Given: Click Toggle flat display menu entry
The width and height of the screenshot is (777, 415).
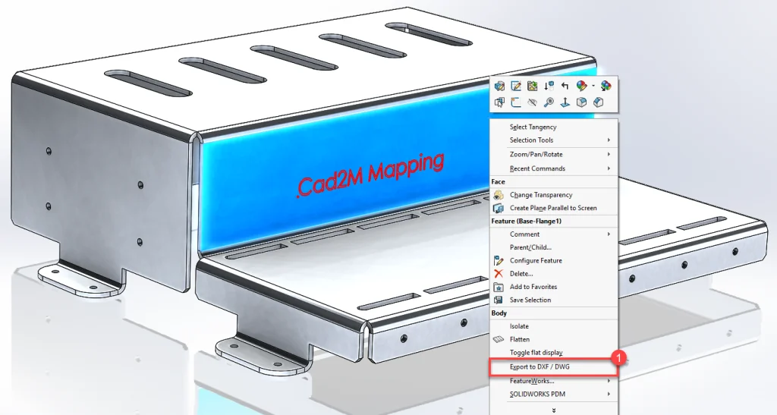Looking at the screenshot, I should pos(536,353).
